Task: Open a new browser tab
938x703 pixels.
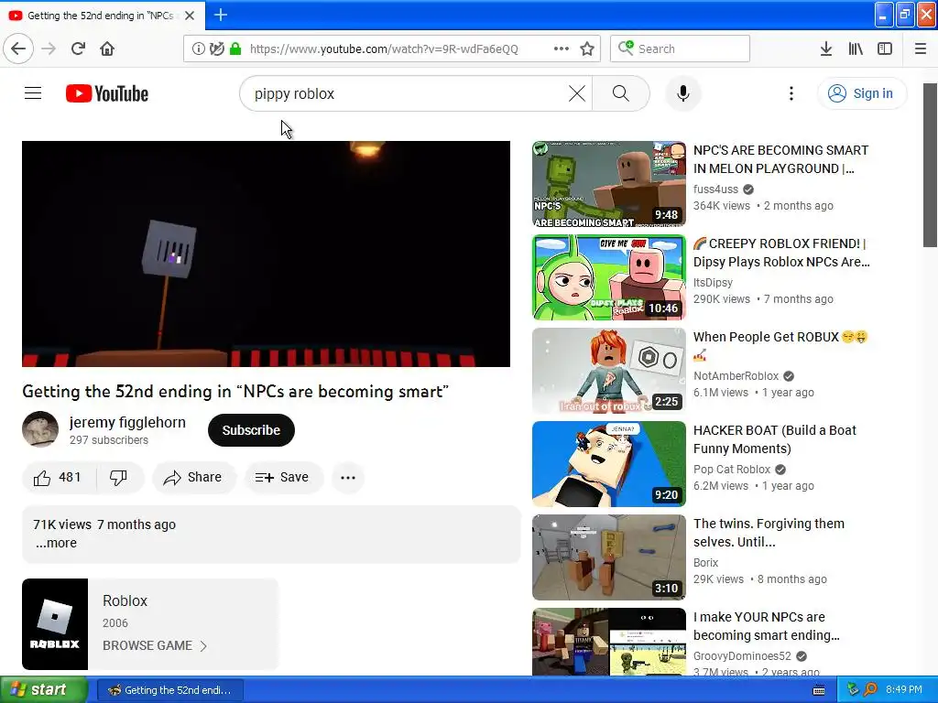Action: (x=221, y=15)
